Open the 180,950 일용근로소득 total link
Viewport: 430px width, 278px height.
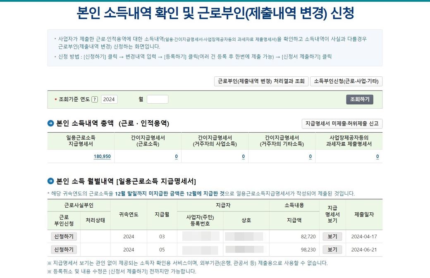[x=102, y=157]
